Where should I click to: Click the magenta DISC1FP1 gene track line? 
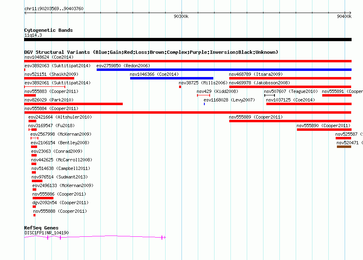95,237
